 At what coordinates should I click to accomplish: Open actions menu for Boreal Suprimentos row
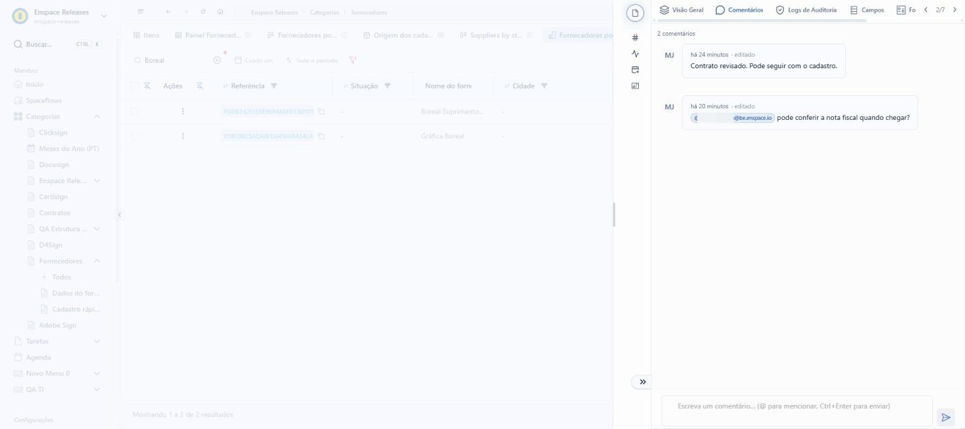[183, 111]
